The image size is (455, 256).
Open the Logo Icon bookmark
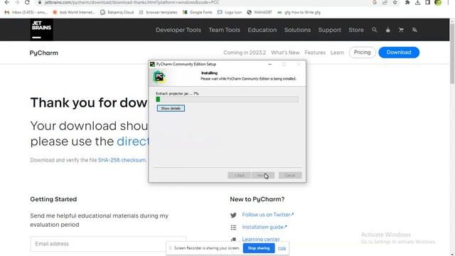(230, 12)
